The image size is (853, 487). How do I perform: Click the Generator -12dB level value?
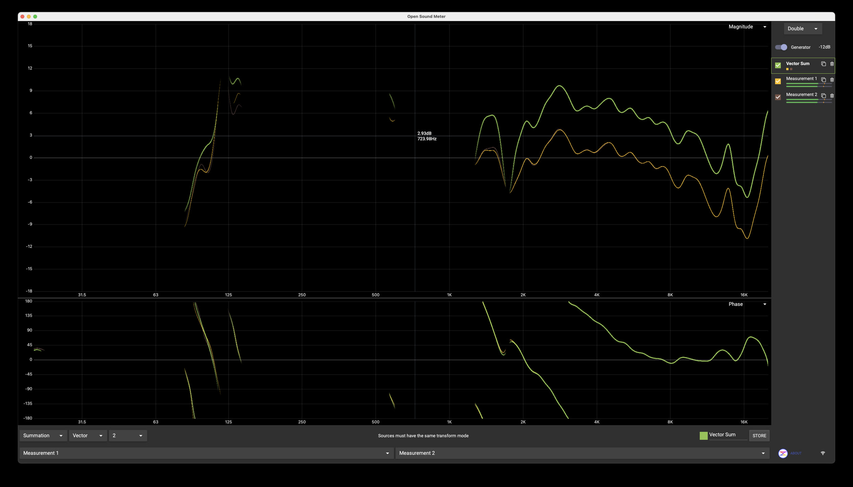point(824,47)
